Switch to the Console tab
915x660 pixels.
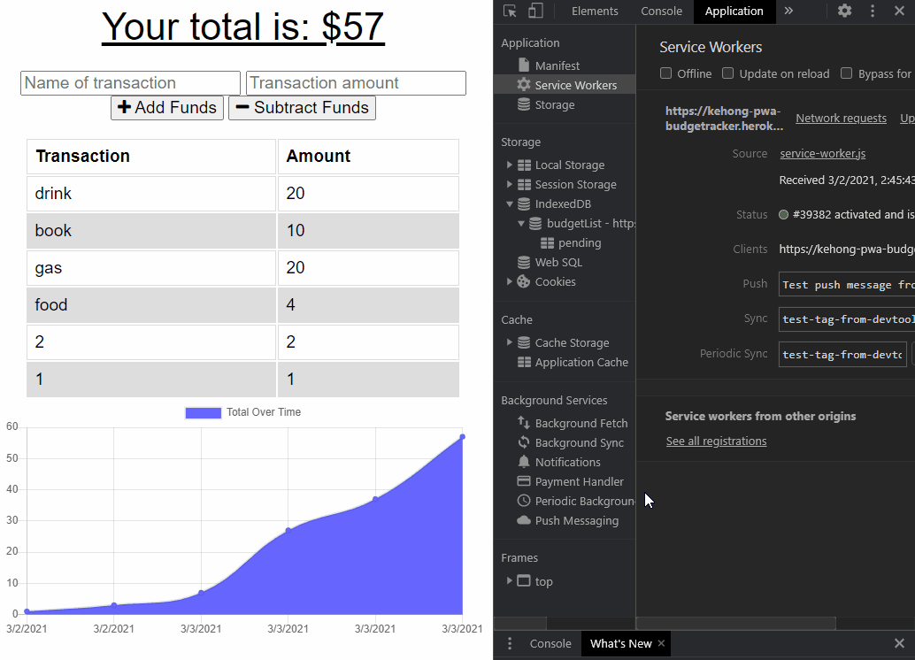(661, 12)
